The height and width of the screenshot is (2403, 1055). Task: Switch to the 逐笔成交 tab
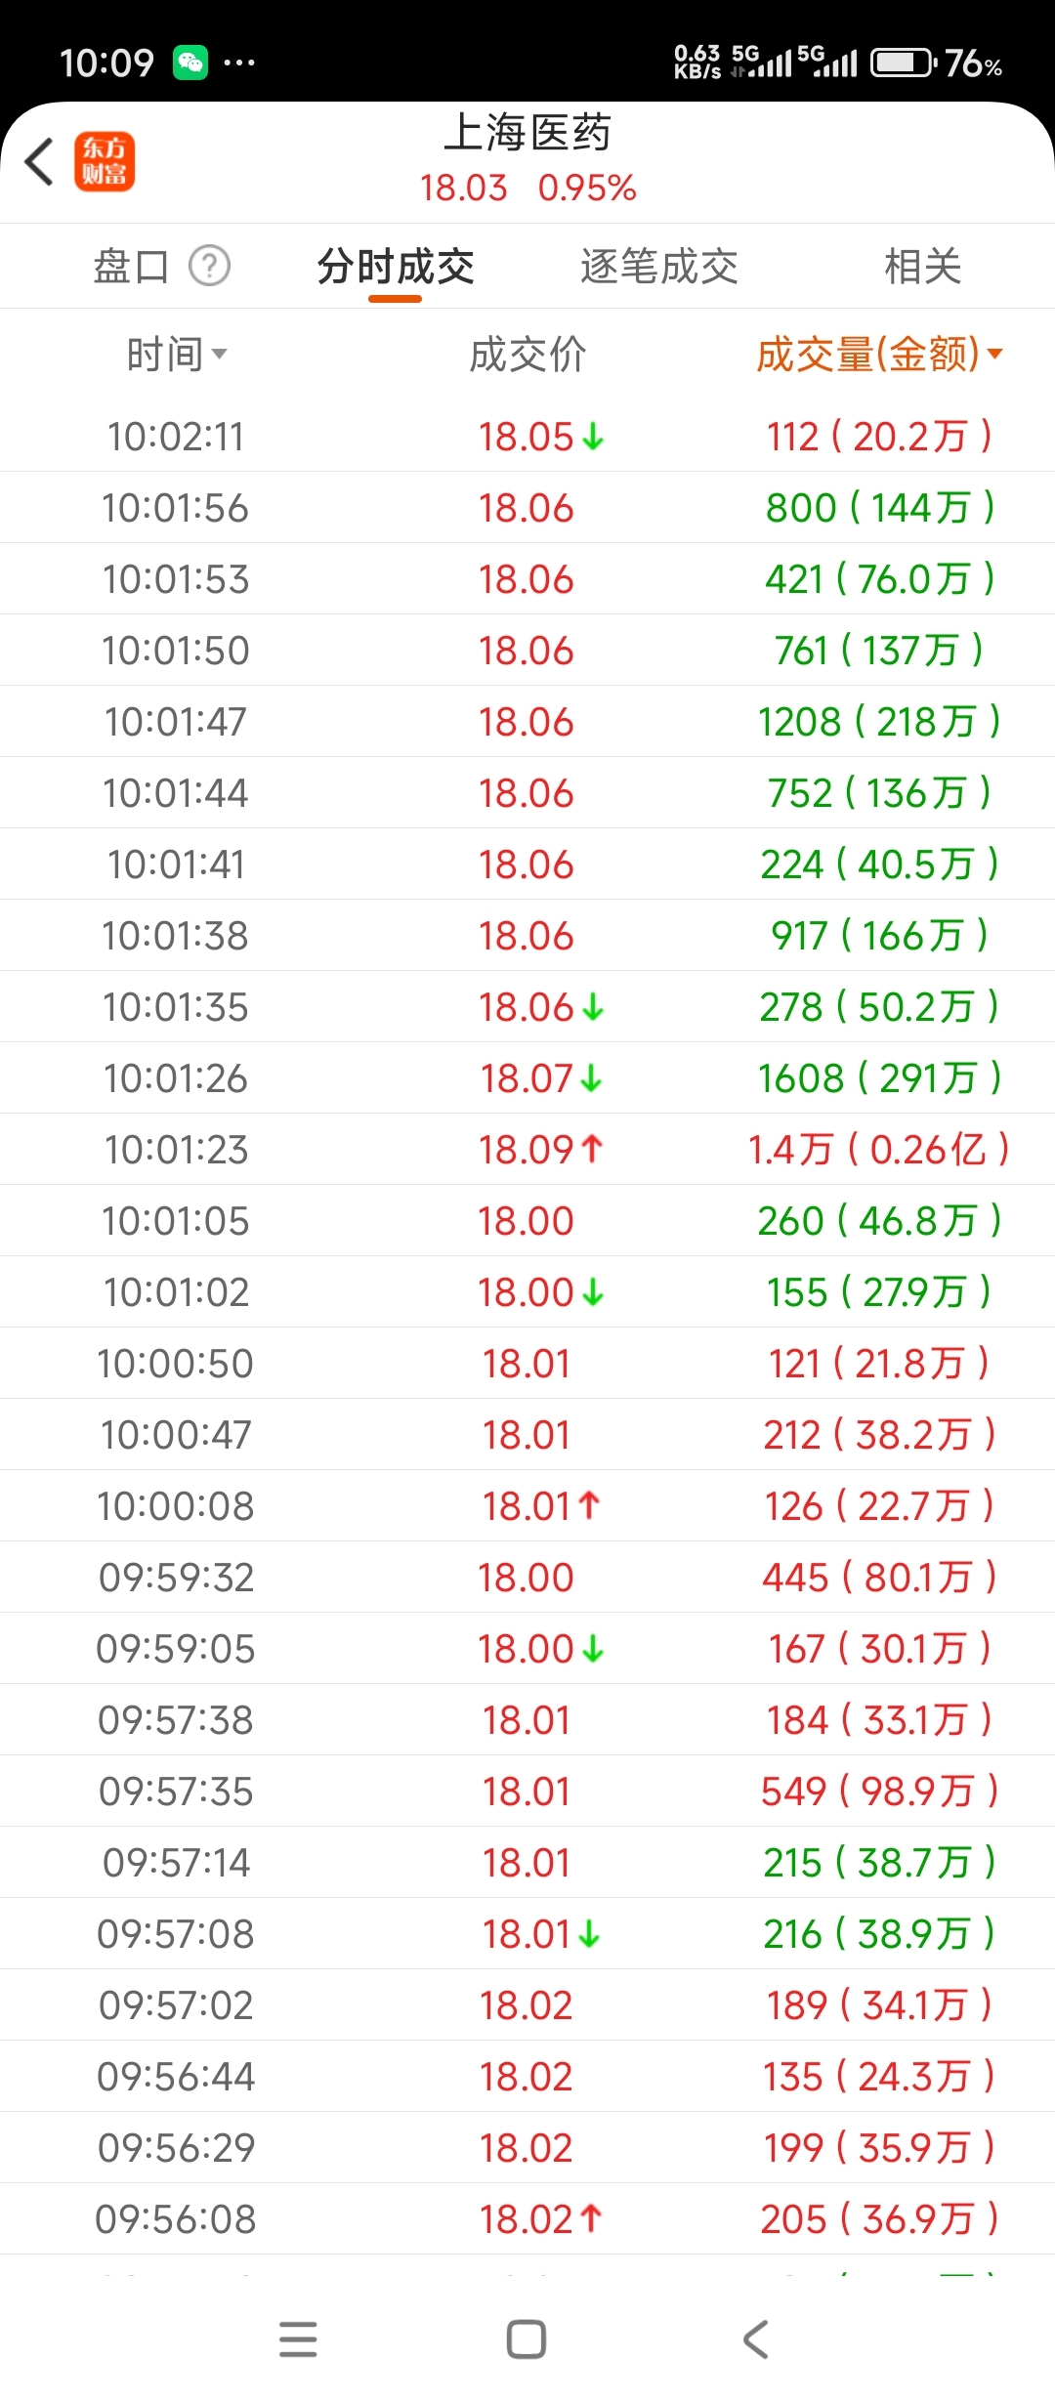click(x=659, y=266)
